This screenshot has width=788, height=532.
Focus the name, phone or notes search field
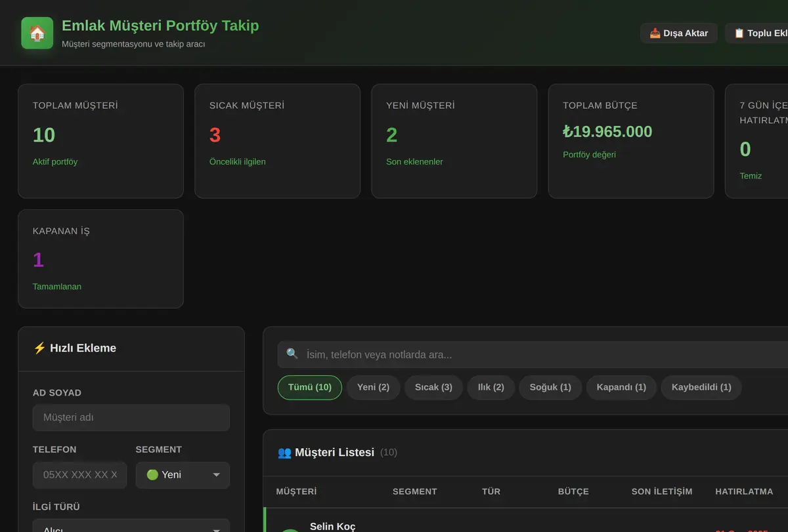[533, 355]
